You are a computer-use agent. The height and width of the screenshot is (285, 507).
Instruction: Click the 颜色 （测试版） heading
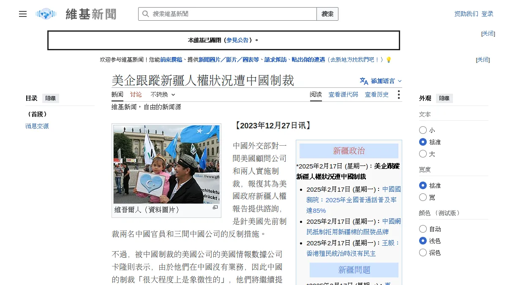tap(440, 213)
